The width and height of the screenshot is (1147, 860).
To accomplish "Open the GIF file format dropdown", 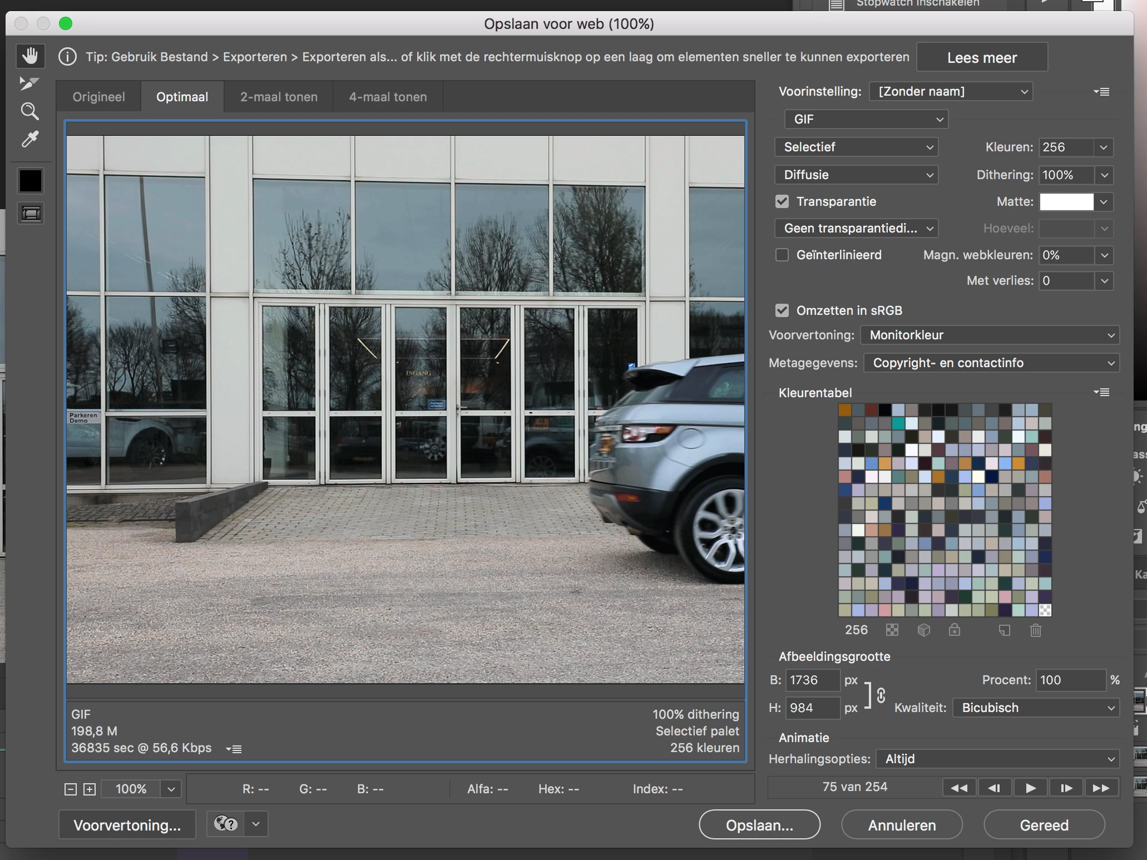I will coord(866,119).
